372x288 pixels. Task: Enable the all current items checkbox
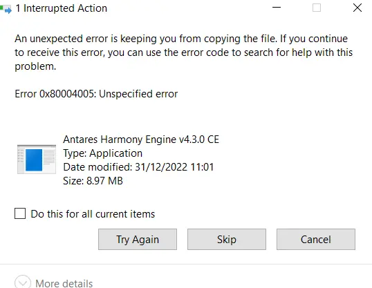pos(20,213)
